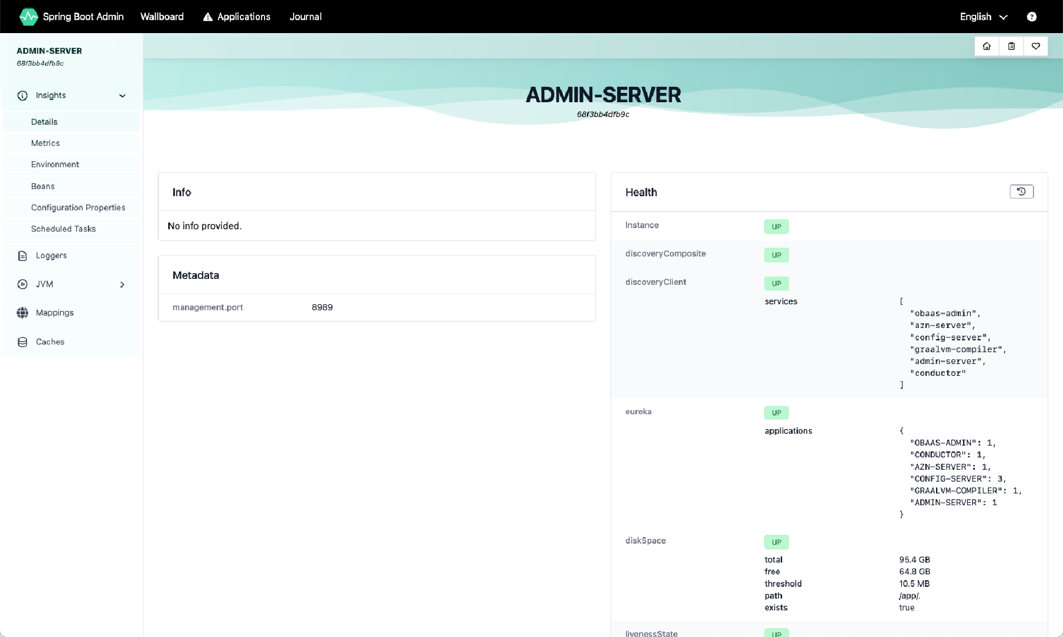Open the health history clock icon
This screenshot has height=637, width=1063.
[x=1021, y=191]
